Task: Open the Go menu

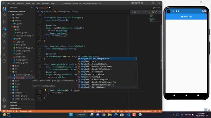Action: tap(33, 3)
